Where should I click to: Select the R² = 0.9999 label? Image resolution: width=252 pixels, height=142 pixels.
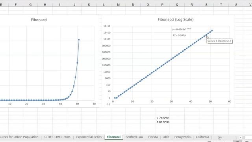click(179, 35)
